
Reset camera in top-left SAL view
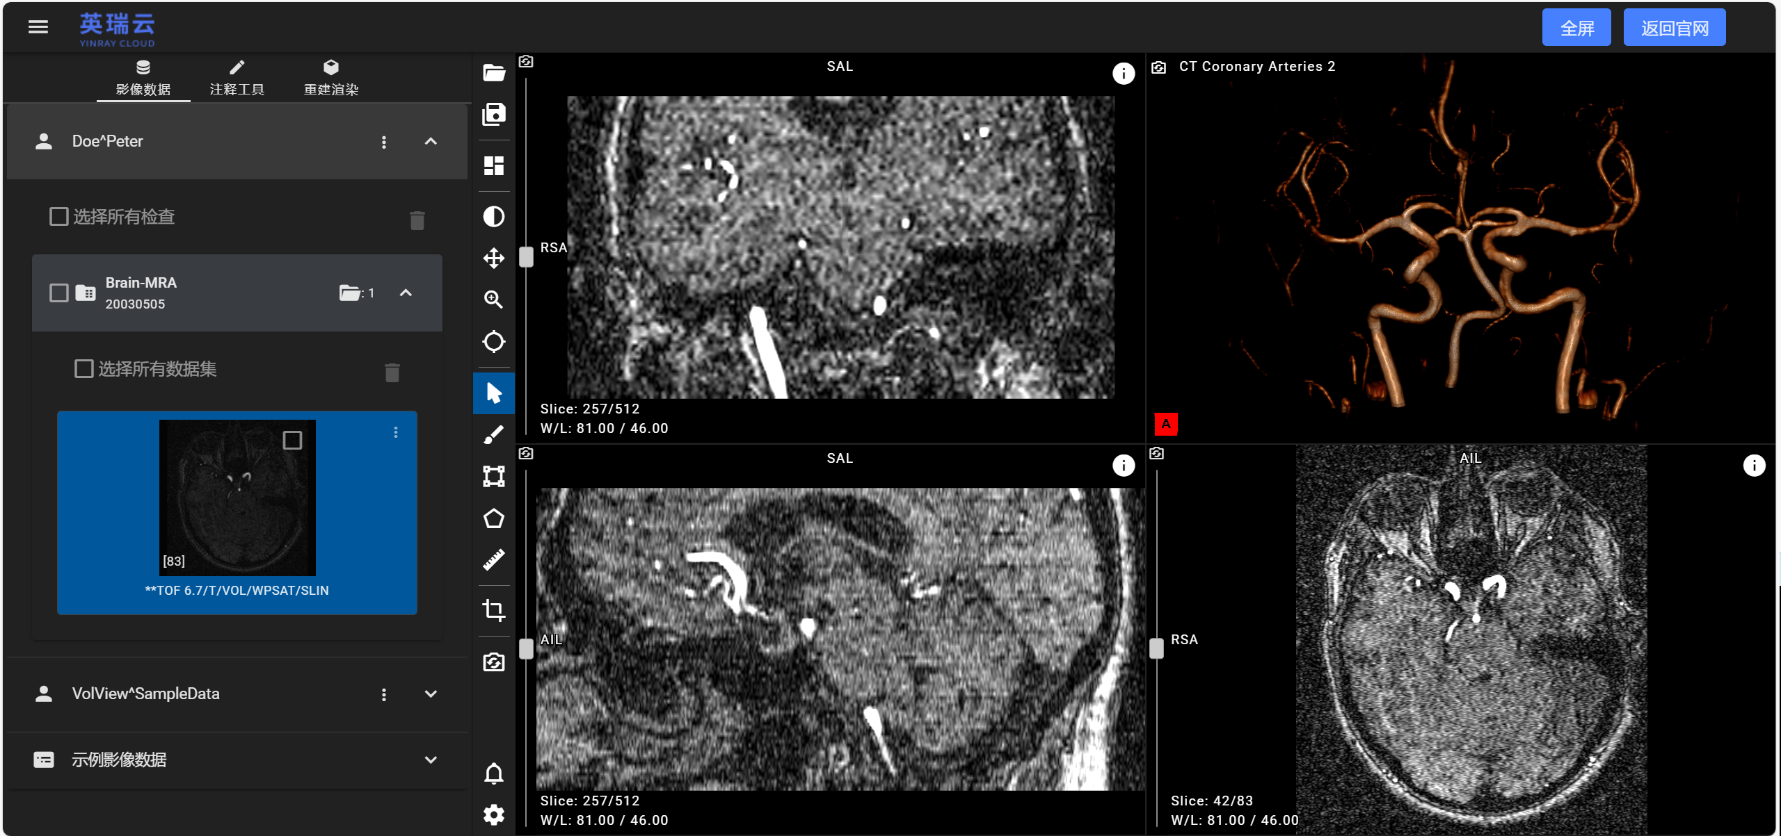point(526,62)
